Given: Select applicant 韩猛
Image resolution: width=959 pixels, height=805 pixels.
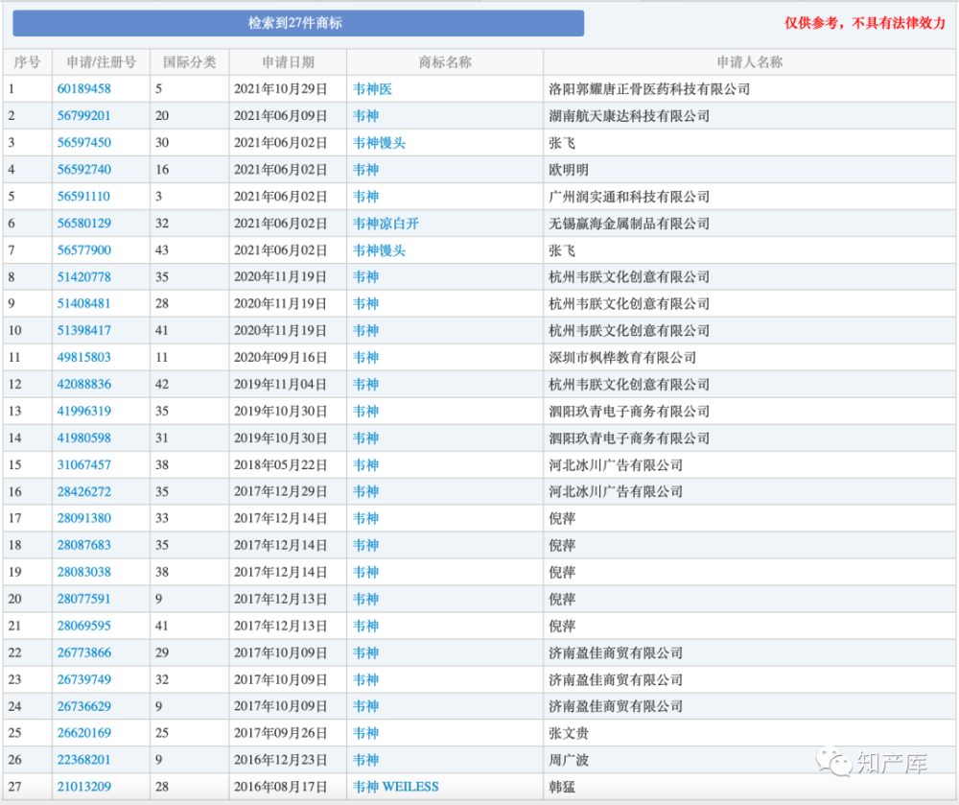Looking at the screenshot, I should (x=561, y=787).
